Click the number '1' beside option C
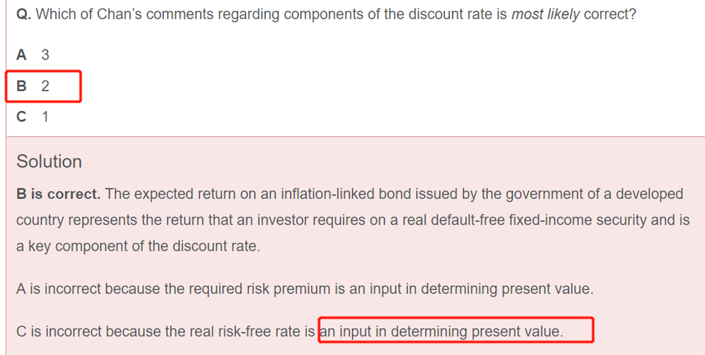This screenshot has width=705, height=355. point(45,117)
